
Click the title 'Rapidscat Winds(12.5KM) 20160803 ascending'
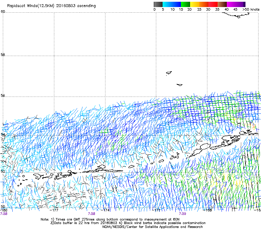tap(51, 6)
